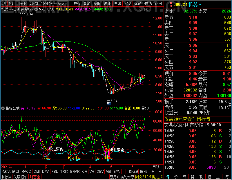Select the 值 value sidebar tab
Screen dimensions: 232x180
click(x=209, y=177)
